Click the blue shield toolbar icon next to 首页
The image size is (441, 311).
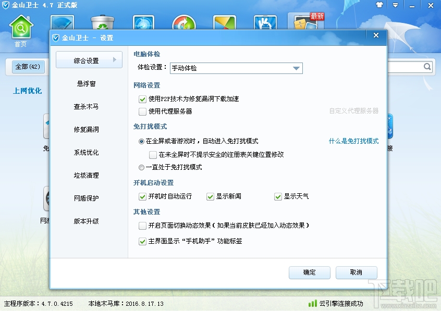(x=62, y=22)
